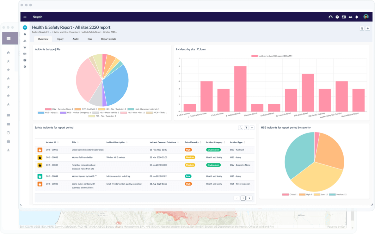Click the blue plus create button
375x234 pixels.
click(25, 28)
